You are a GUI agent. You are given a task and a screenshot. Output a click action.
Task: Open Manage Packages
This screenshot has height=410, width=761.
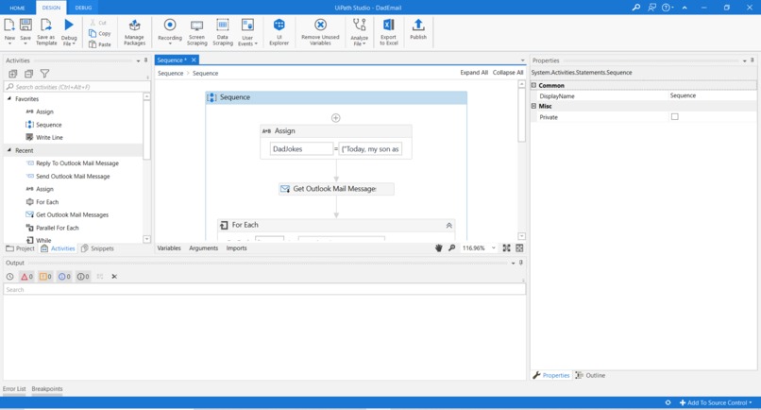point(134,32)
